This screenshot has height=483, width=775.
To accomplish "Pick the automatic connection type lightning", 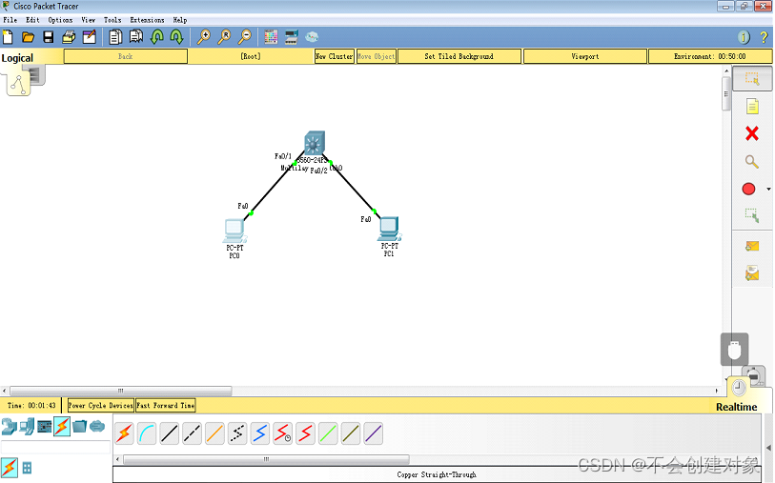I will pyautogui.click(x=124, y=433).
